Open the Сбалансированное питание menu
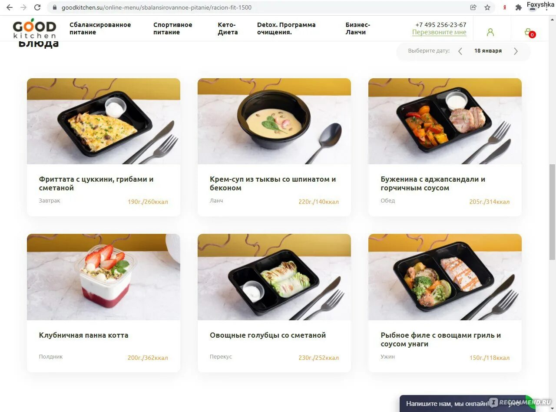Screen dimensions: 556x412 tap(100, 29)
